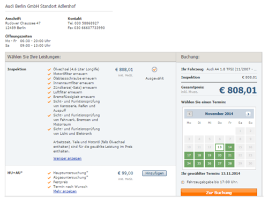Choose calendar day 28
The width and height of the screenshot is (268, 203).
pos(230,163)
